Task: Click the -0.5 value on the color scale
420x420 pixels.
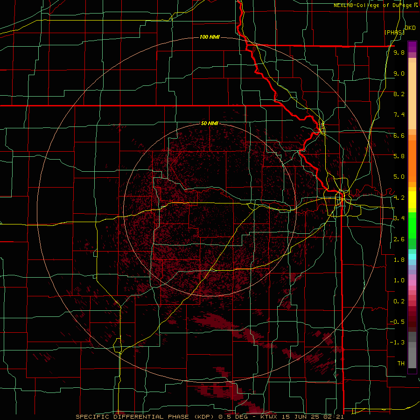Action: pos(397,322)
